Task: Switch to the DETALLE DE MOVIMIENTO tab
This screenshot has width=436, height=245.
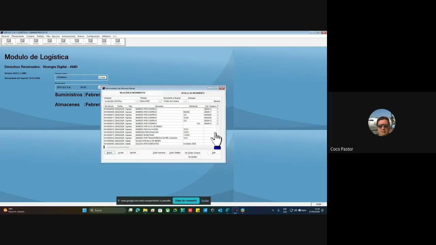Action: coord(193,93)
